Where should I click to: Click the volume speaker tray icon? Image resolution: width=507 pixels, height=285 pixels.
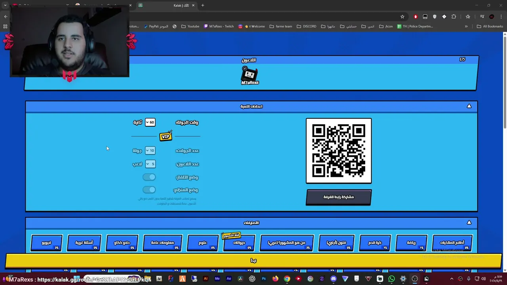point(483,279)
